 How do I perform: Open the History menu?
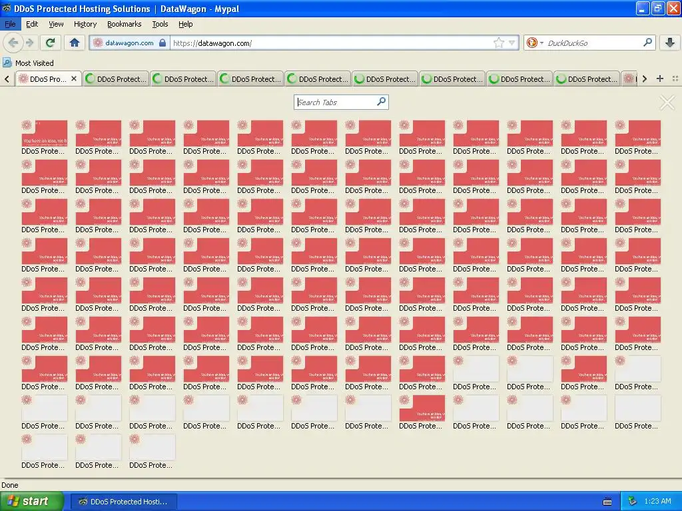85,24
